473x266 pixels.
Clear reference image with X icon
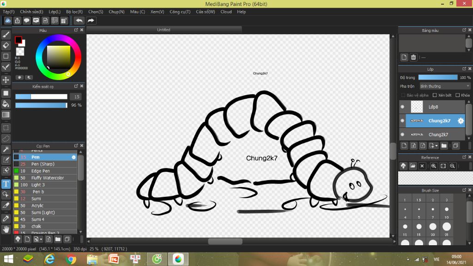click(x=422, y=166)
